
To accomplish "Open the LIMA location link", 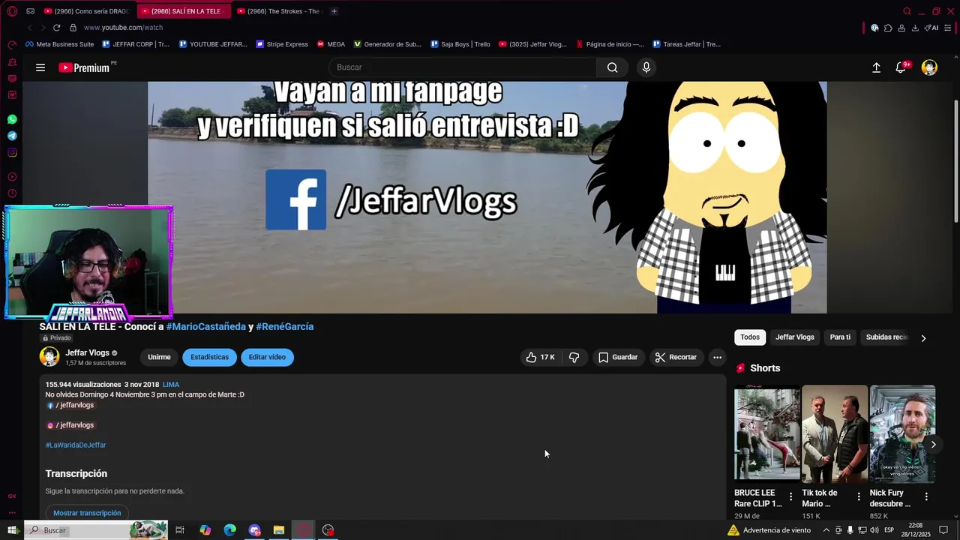I will 171,385.
